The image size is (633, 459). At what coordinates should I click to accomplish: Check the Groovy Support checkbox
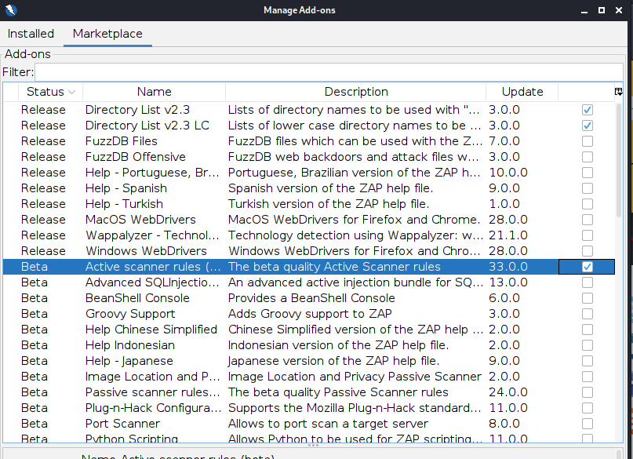pos(588,314)
